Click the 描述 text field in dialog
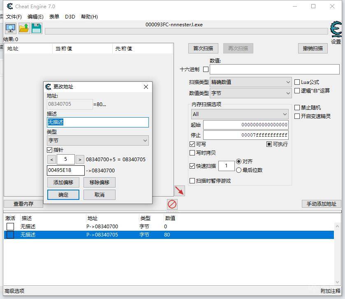 click(98, 122)
